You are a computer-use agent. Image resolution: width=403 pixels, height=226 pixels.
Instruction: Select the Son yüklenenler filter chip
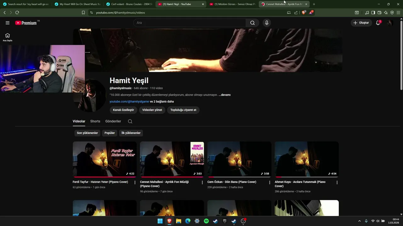click(87, 133)
